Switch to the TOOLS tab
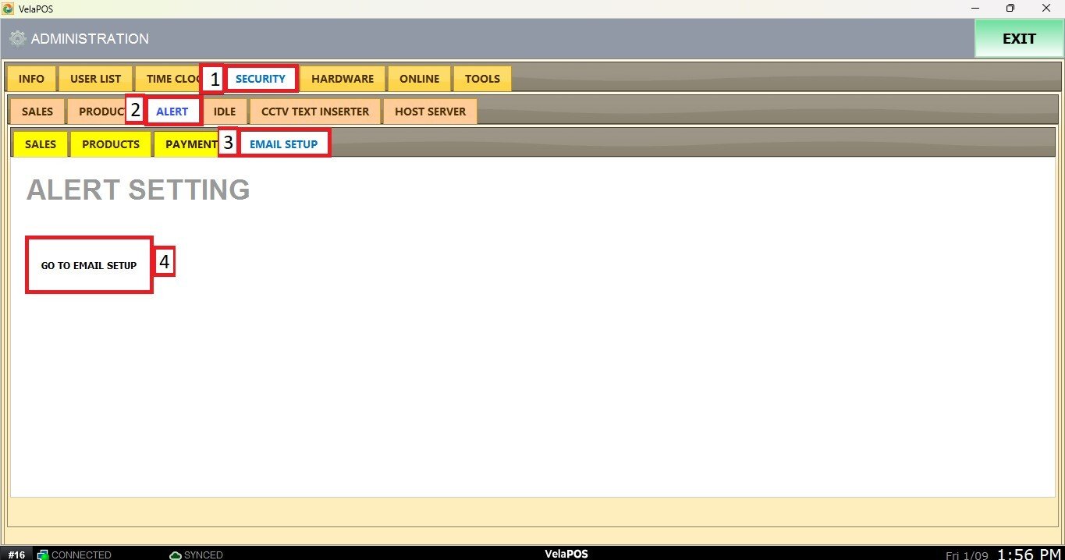1065x560 pixels. pos(482,79)
